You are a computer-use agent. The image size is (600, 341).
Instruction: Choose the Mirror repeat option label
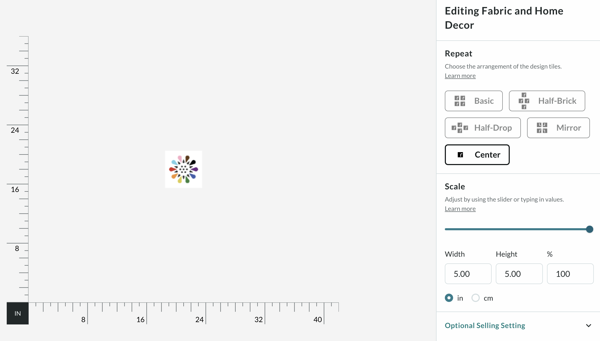(568, 128)
